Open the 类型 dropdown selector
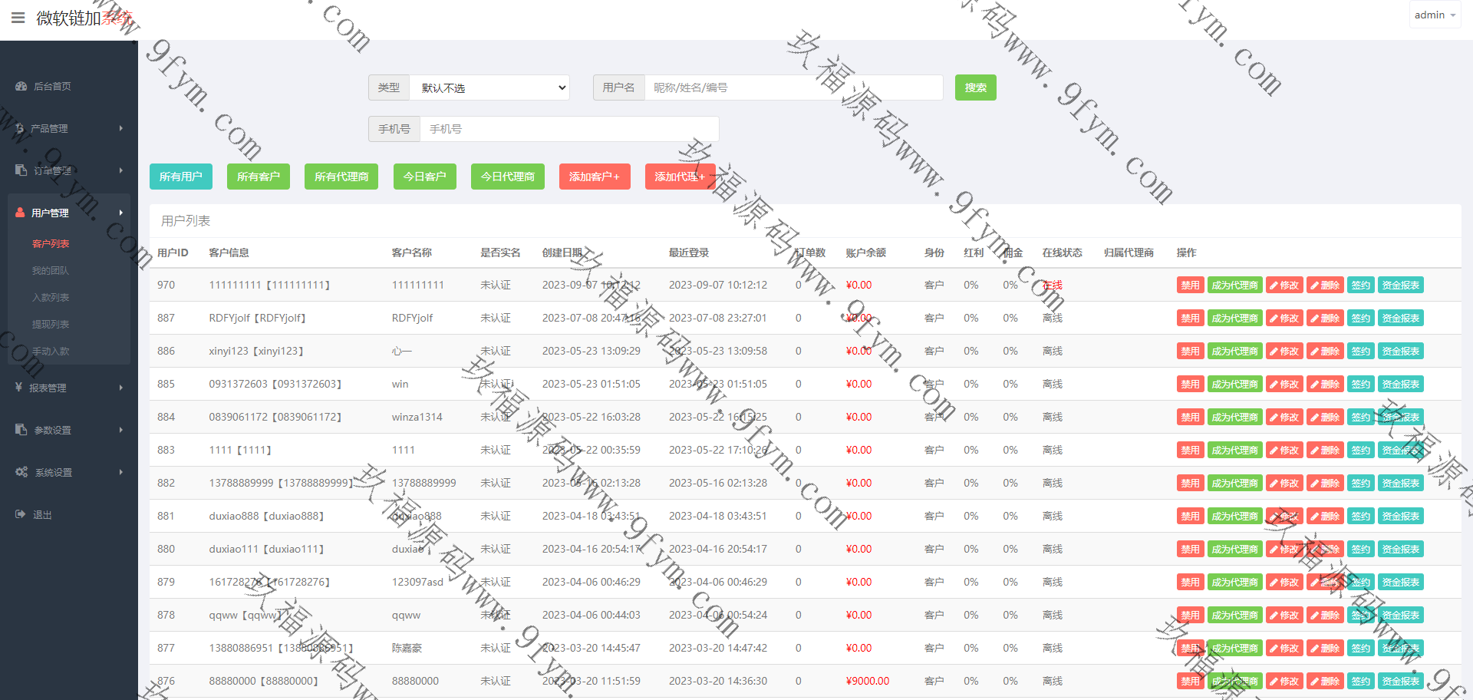1473x700 pixels. pos(489,87)
